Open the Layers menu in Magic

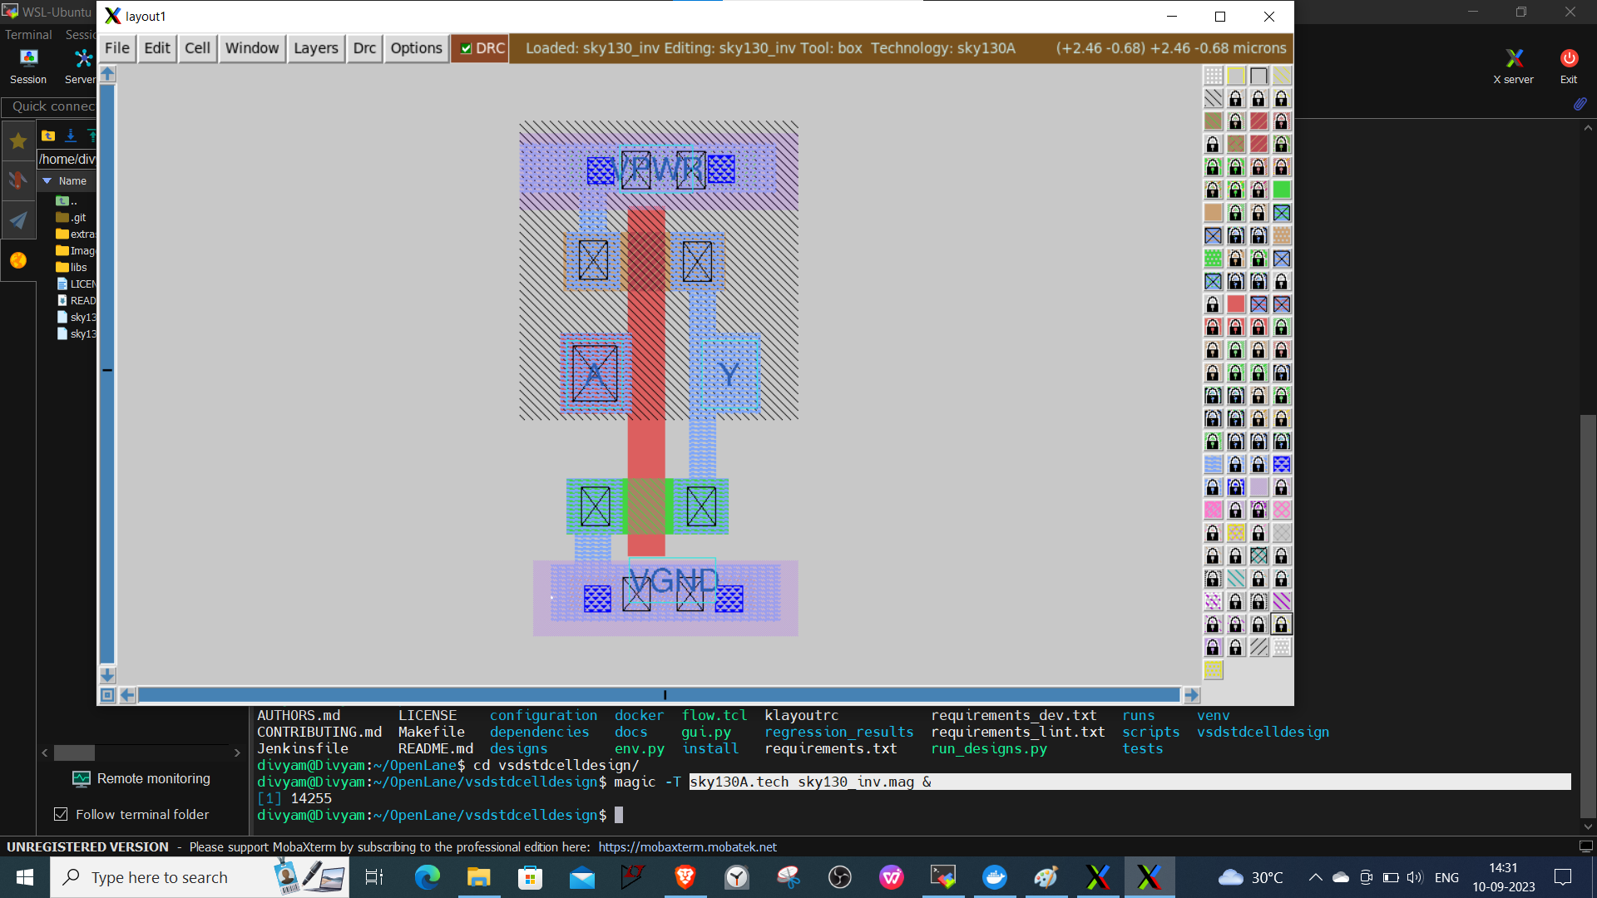coord(315,47)
